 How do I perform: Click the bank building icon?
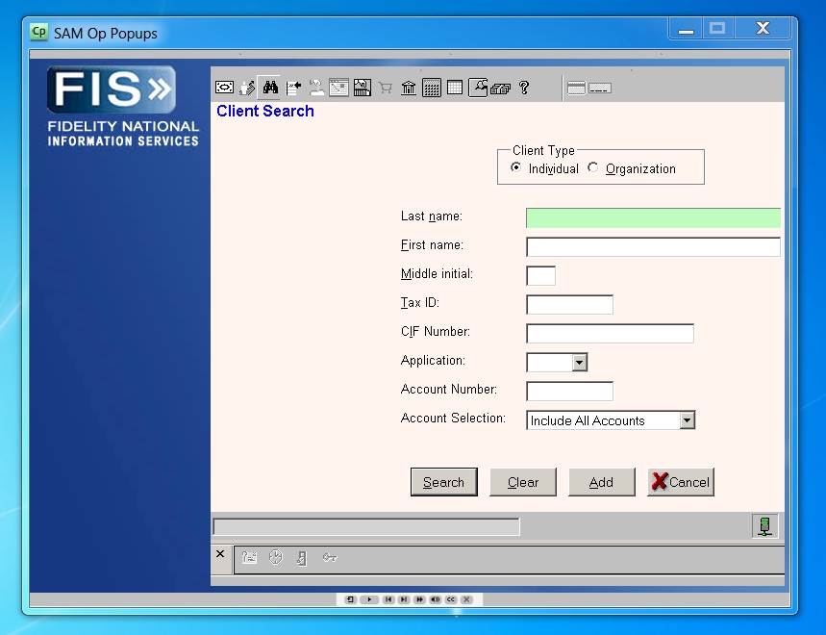pos(409,88)
